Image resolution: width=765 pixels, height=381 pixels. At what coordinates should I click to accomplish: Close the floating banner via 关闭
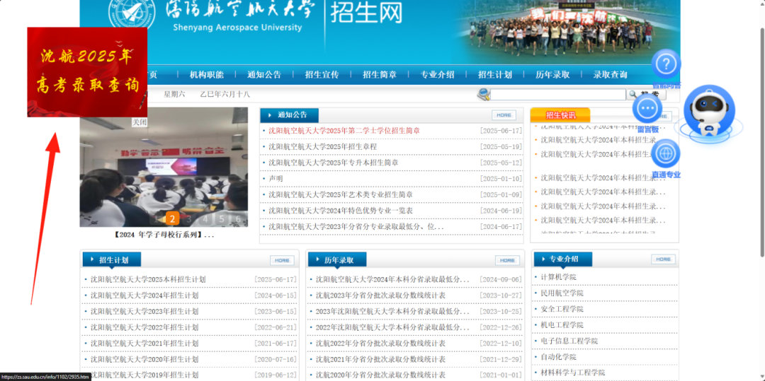coord(140,122)
